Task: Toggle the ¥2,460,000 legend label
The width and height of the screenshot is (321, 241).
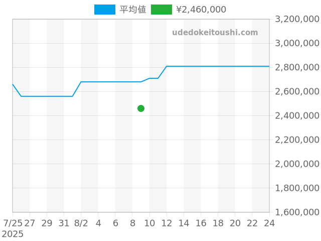Action: tap(201, 10)
